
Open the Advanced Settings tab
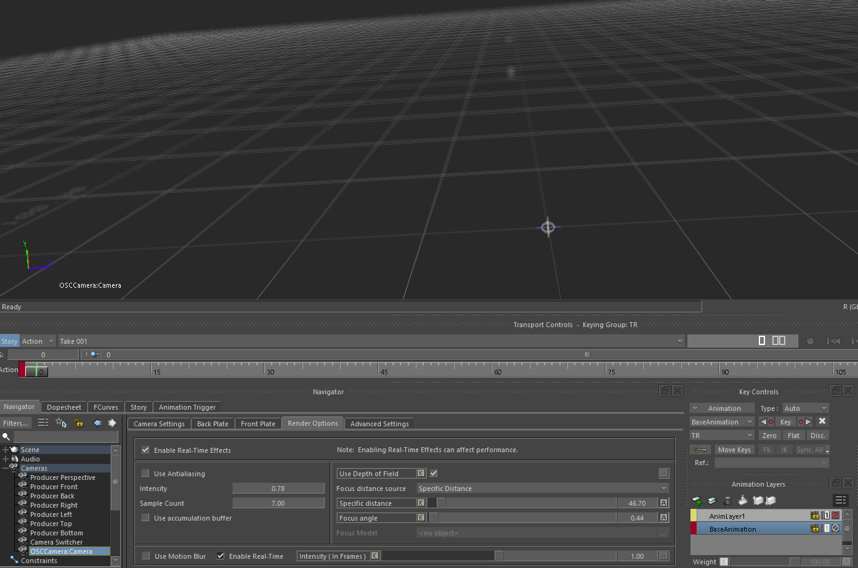coord(379,424)
